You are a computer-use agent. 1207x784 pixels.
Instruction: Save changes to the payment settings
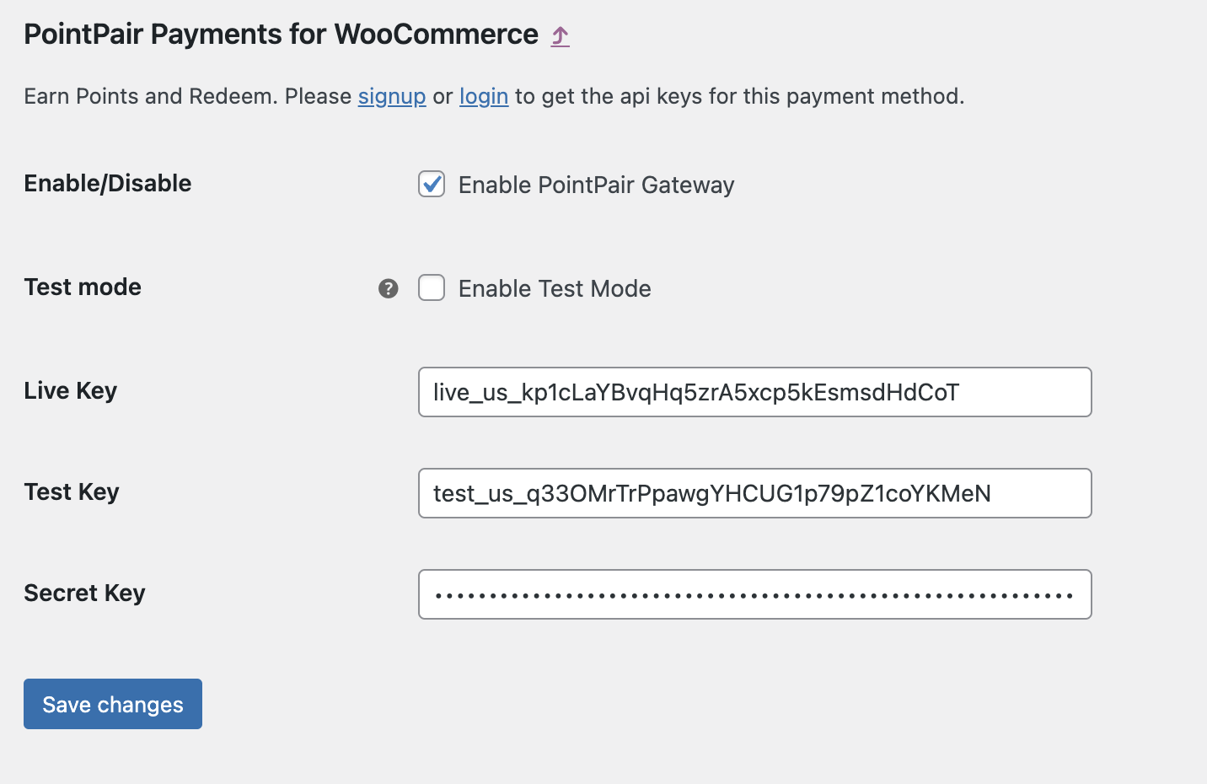[x=113, y=704]
